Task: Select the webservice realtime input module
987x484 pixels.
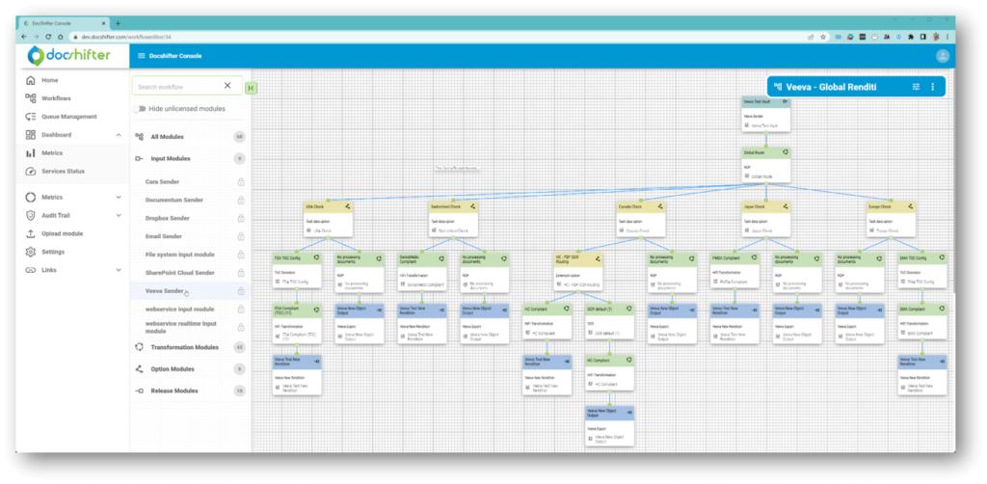Action: pos(180,327)
